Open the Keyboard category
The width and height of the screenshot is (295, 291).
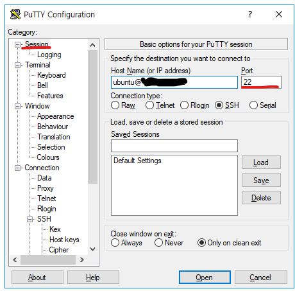(x=51, y=75)
